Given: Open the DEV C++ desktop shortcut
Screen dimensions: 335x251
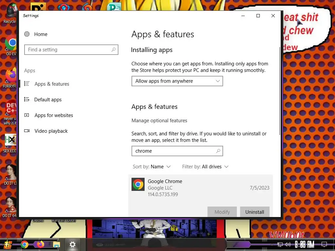Looking at the screenshot, I should click(x=10, y=112).
